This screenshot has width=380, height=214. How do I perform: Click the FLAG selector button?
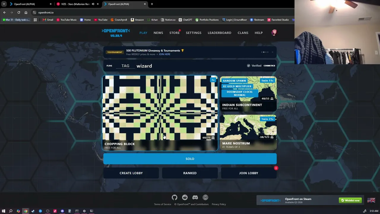[109, 66]
